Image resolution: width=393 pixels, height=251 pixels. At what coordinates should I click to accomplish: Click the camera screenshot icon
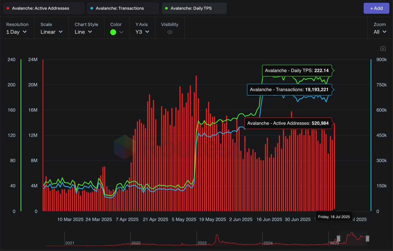point(383,49)
